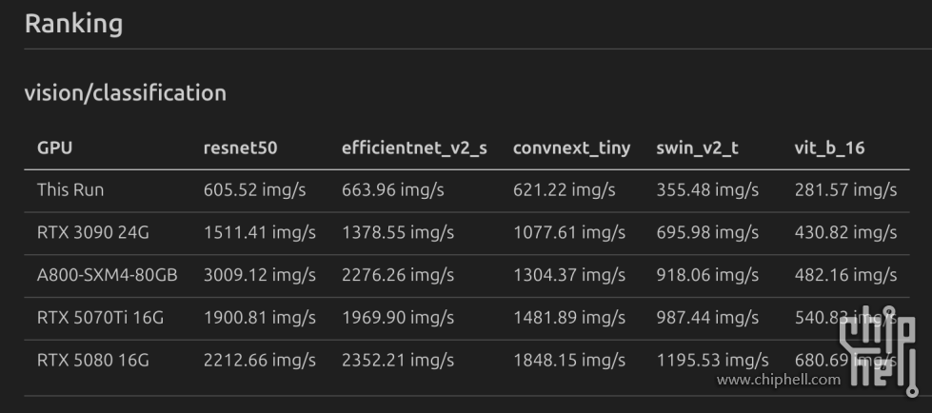
Task: Click the vit_b_16 column header
Action: pyautogui.click(x=829, y=148)
